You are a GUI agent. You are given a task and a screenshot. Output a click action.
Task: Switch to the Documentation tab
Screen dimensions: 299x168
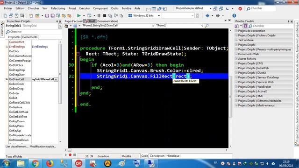tap(107, 21)
